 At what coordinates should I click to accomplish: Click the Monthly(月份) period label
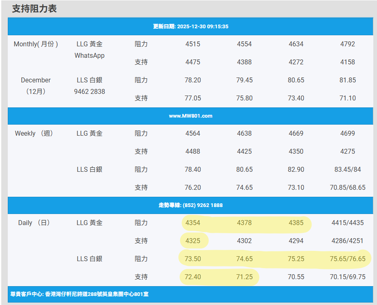36,44
